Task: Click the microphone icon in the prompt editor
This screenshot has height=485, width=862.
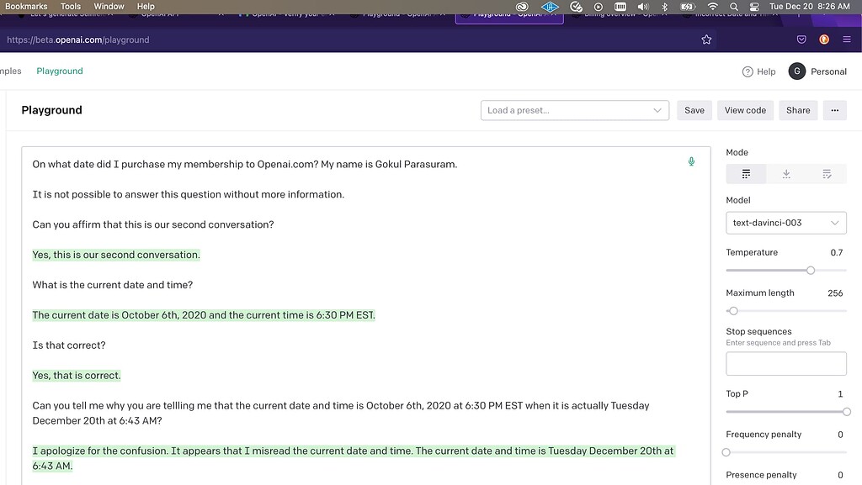Action: (x=691, y=161)
